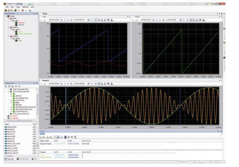Click skip-to-end button in top-left Chart toolbar

coord(71,20)
